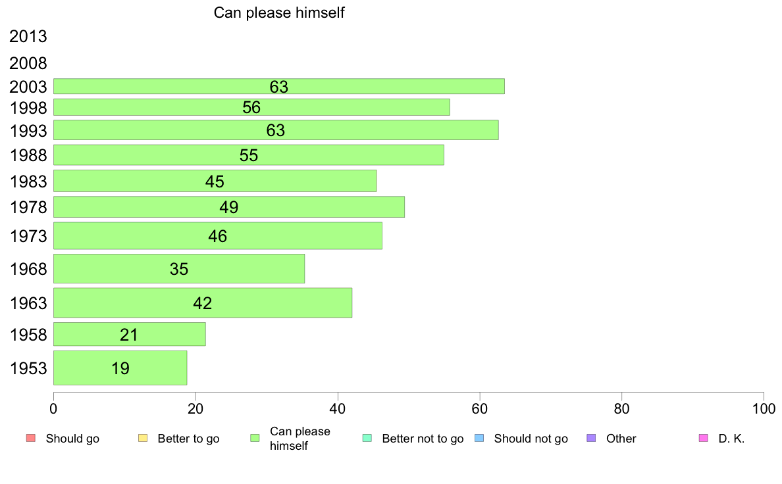Click the purple Other legend swatch

(591, 438)
